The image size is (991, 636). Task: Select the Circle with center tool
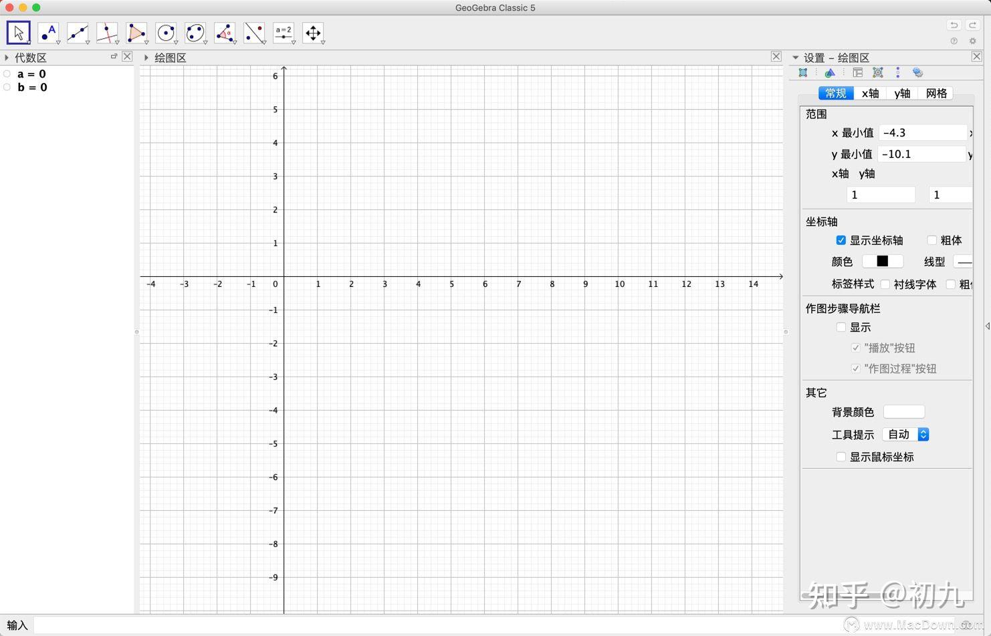pyautogui.click(x=166, y=33)
